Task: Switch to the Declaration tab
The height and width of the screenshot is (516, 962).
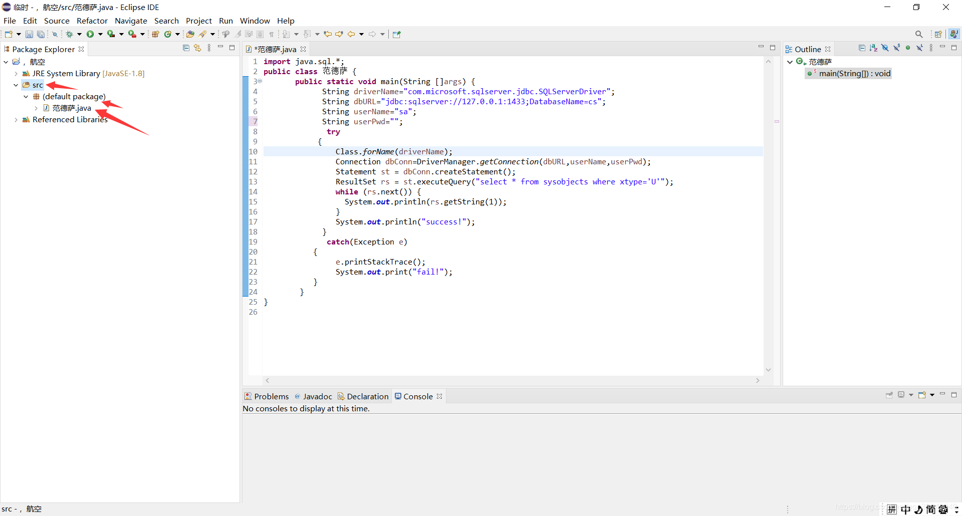Action: (x=363, y=396)
